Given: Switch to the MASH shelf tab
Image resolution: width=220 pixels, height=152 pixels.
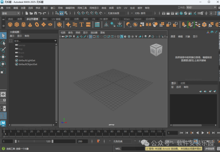Looking at the screenshot, I should [138, 19].
